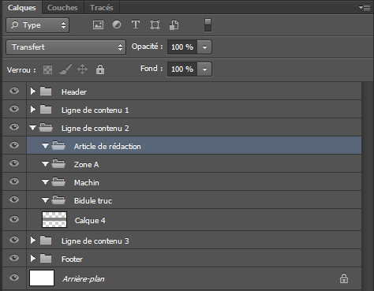Open the Opacité slider dropdown arrow

(x=204, y=47)
